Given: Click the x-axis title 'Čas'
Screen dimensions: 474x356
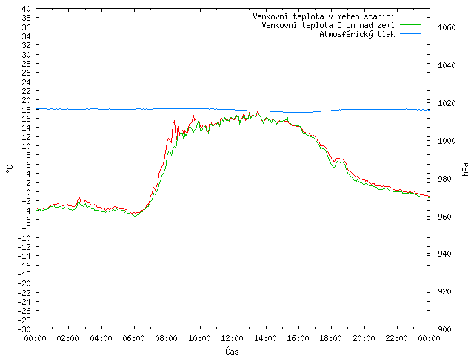Looking at the screenshot, I should pos(232,351).
